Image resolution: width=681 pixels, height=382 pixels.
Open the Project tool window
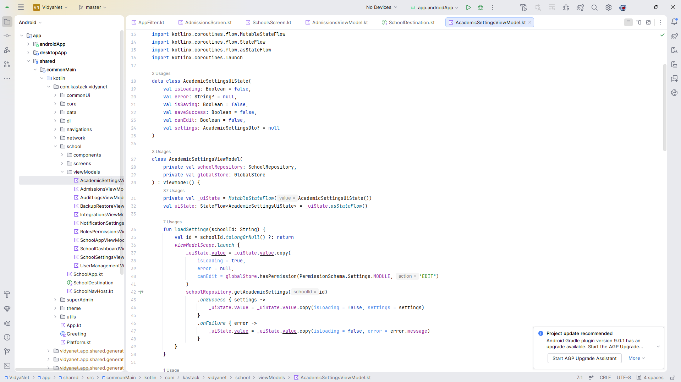(7, 22)
